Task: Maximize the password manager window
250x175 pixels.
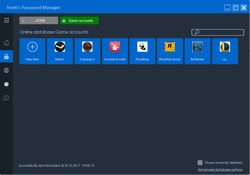Action: (x=236, y=8)
